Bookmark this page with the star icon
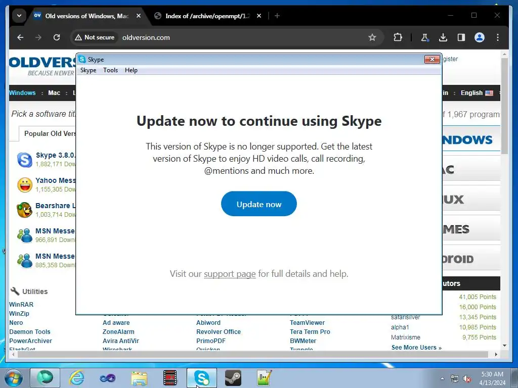Viewport: 518px width, 388px height. coord(372,37)
